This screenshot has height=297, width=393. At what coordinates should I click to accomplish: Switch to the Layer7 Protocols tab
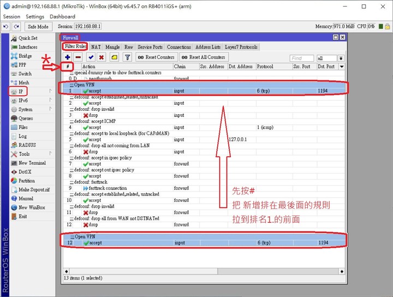pos(241,47)
